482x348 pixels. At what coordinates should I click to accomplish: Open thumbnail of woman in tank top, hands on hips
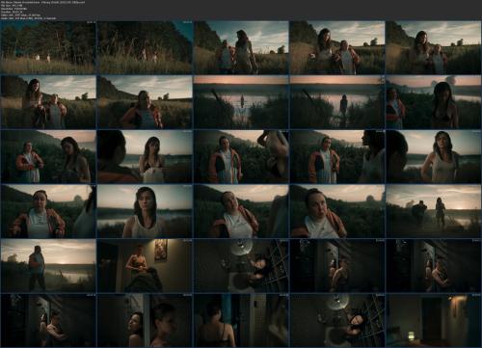(x=433, y=157)
